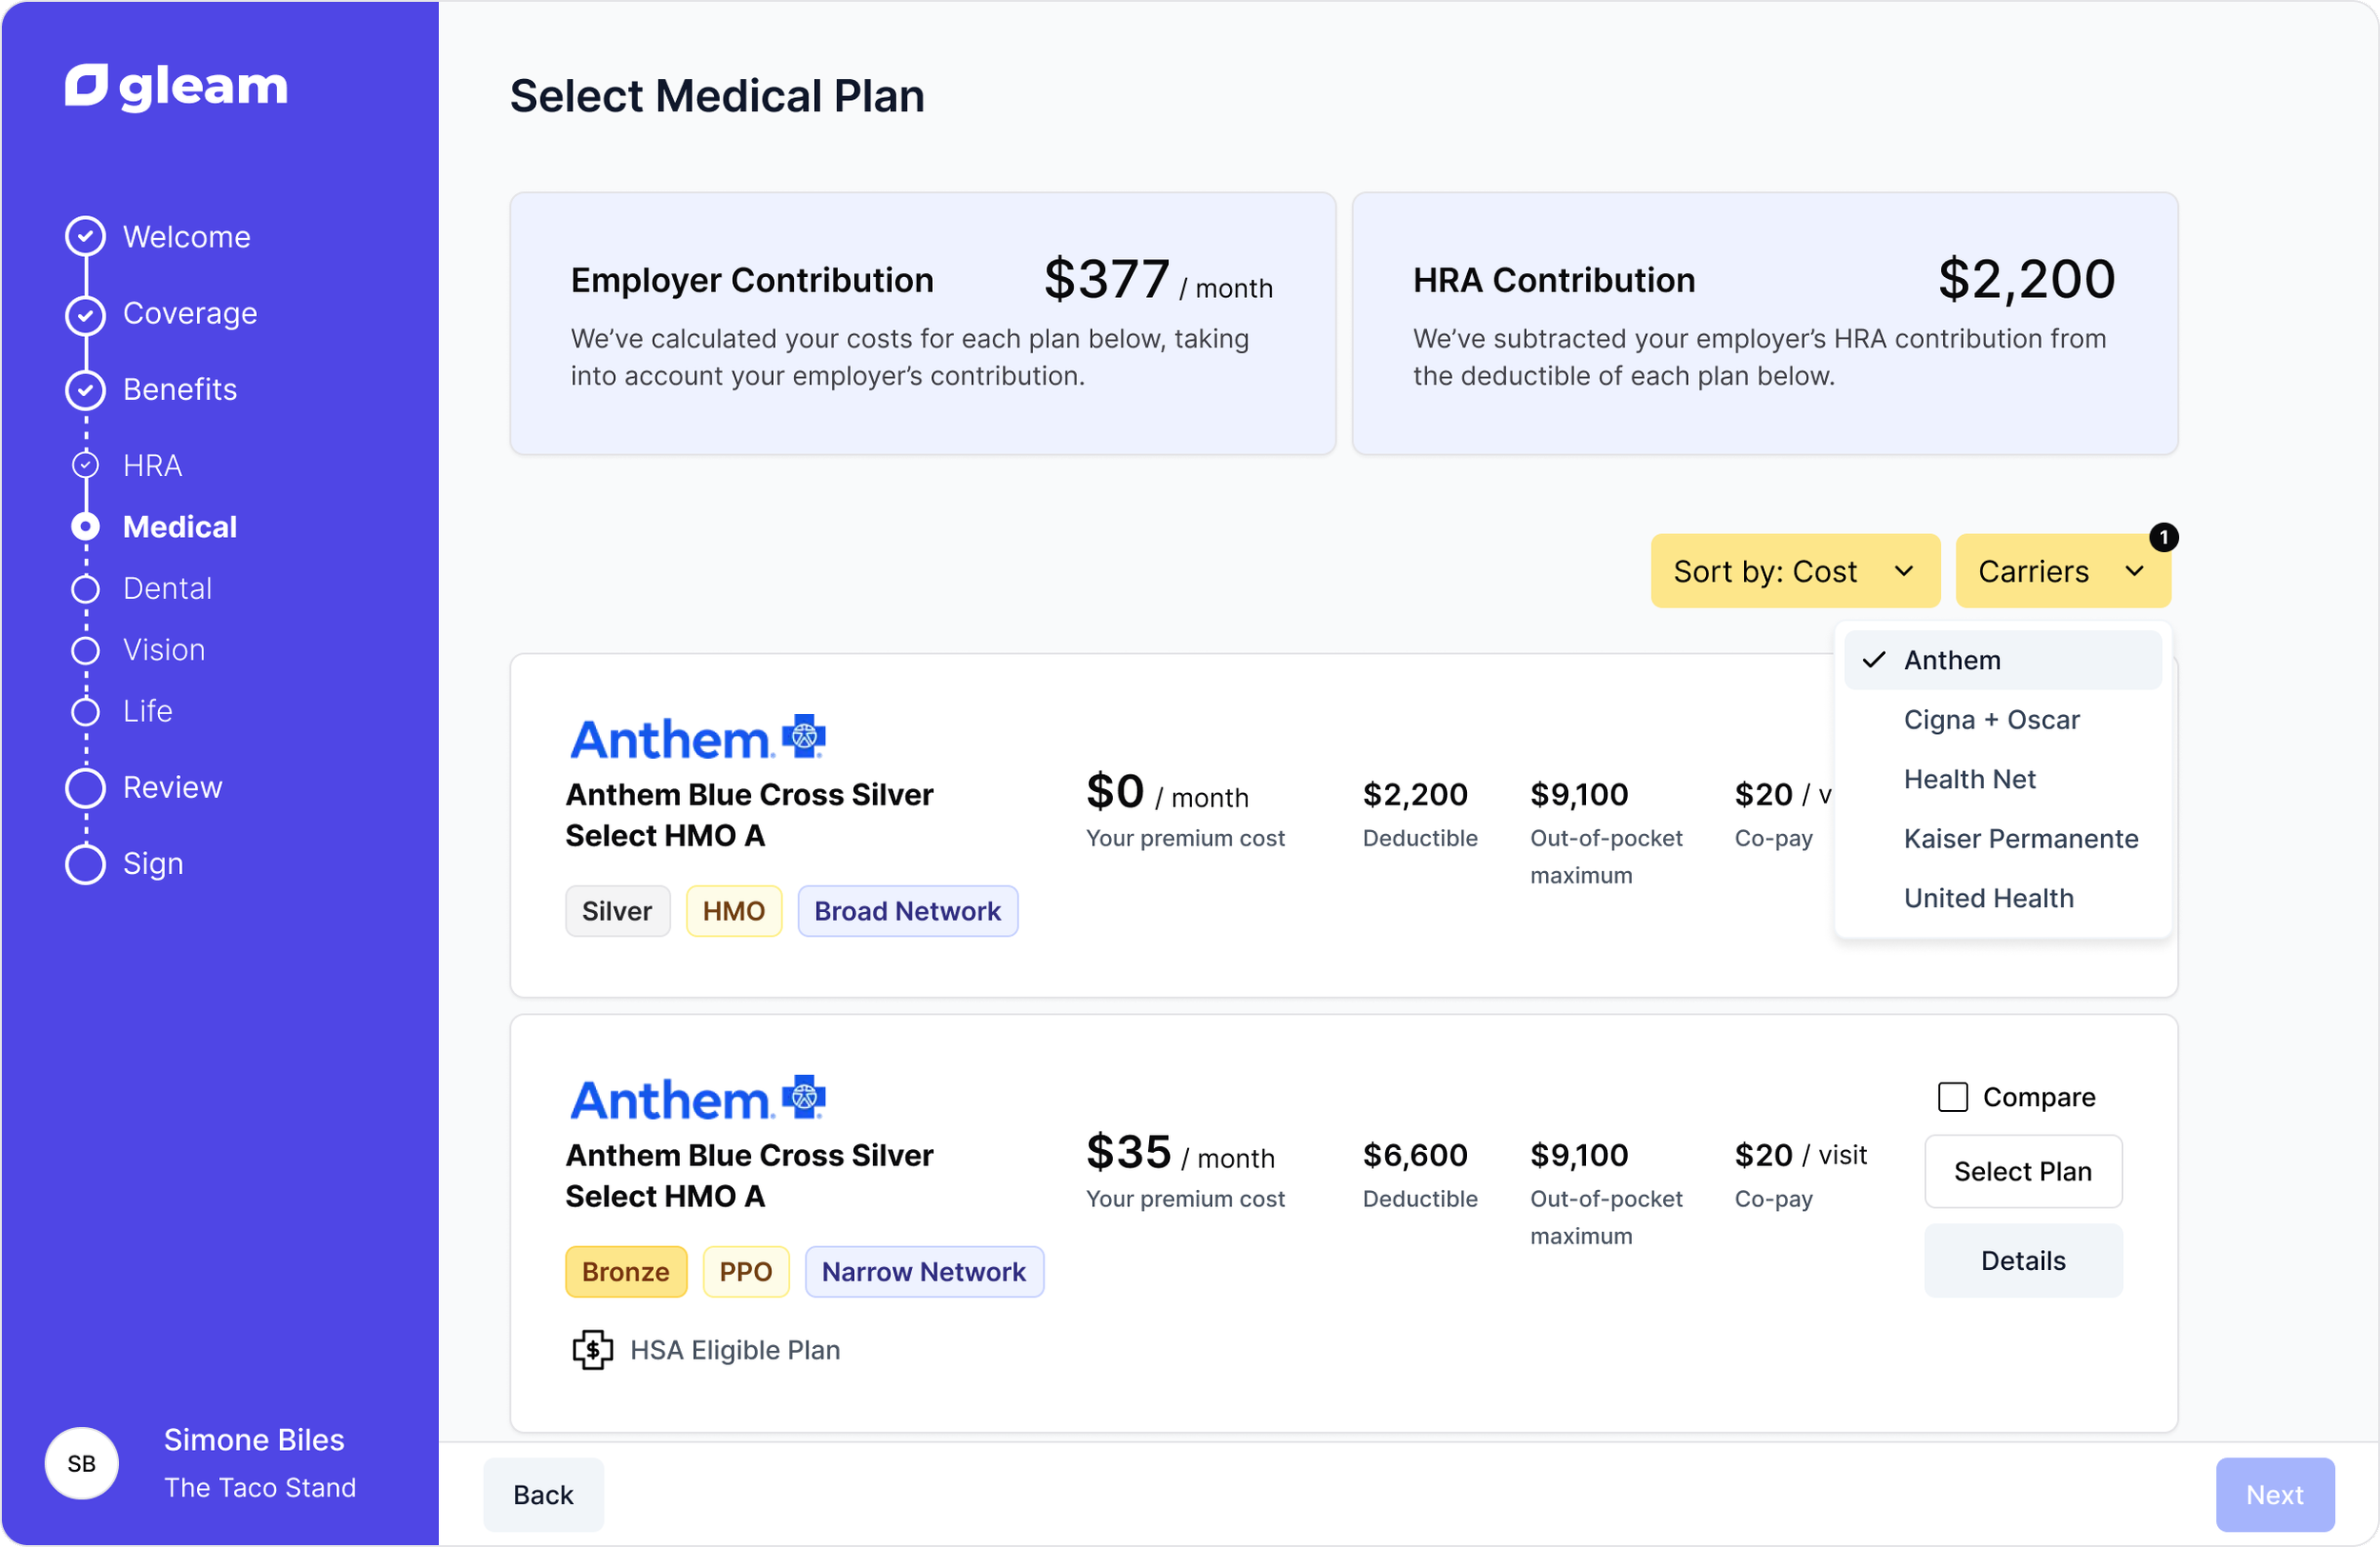
Task: Click the Welcome step checkmark icon
Action: coord(86,237)
